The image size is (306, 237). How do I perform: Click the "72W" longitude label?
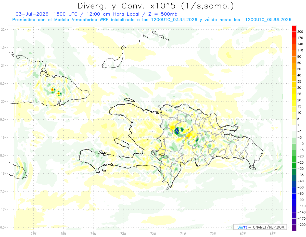pyautogui.click(x=153, y=233)
